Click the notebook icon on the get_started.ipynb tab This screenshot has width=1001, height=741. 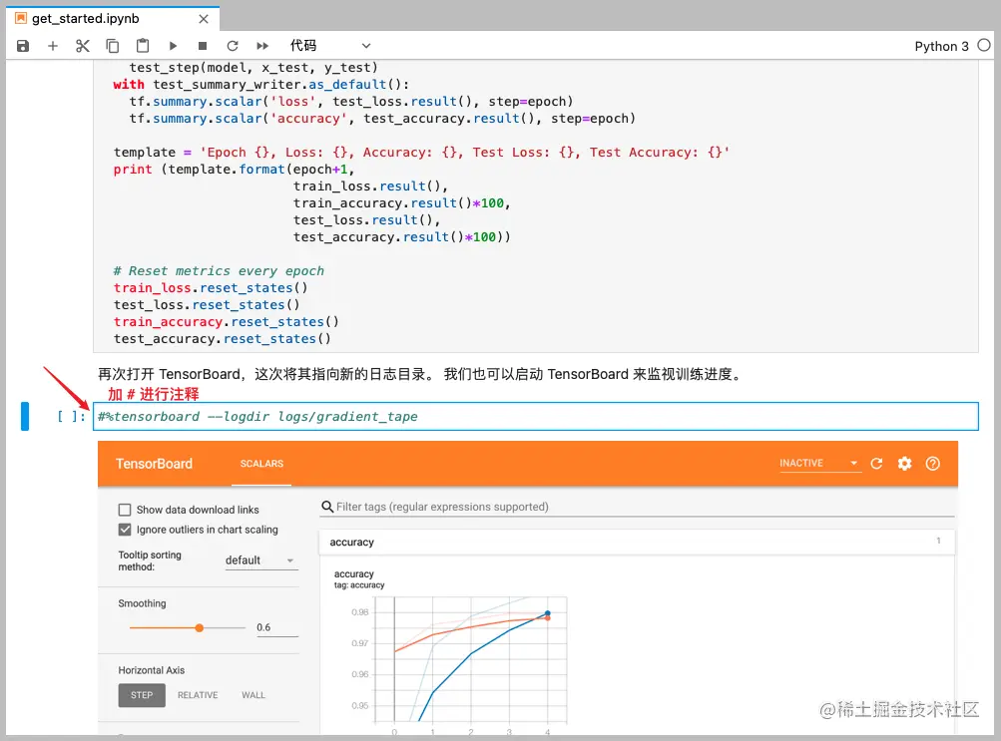coord(21,19)
